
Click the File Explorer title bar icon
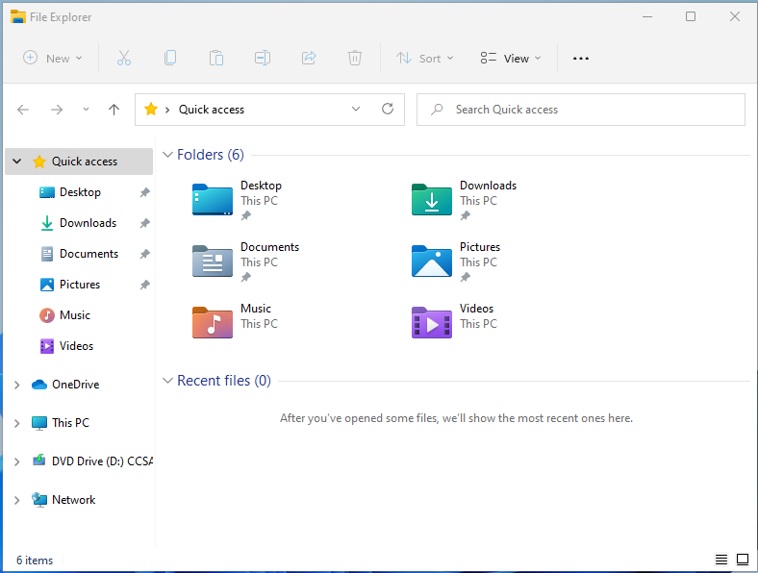[x=18, y=17]
